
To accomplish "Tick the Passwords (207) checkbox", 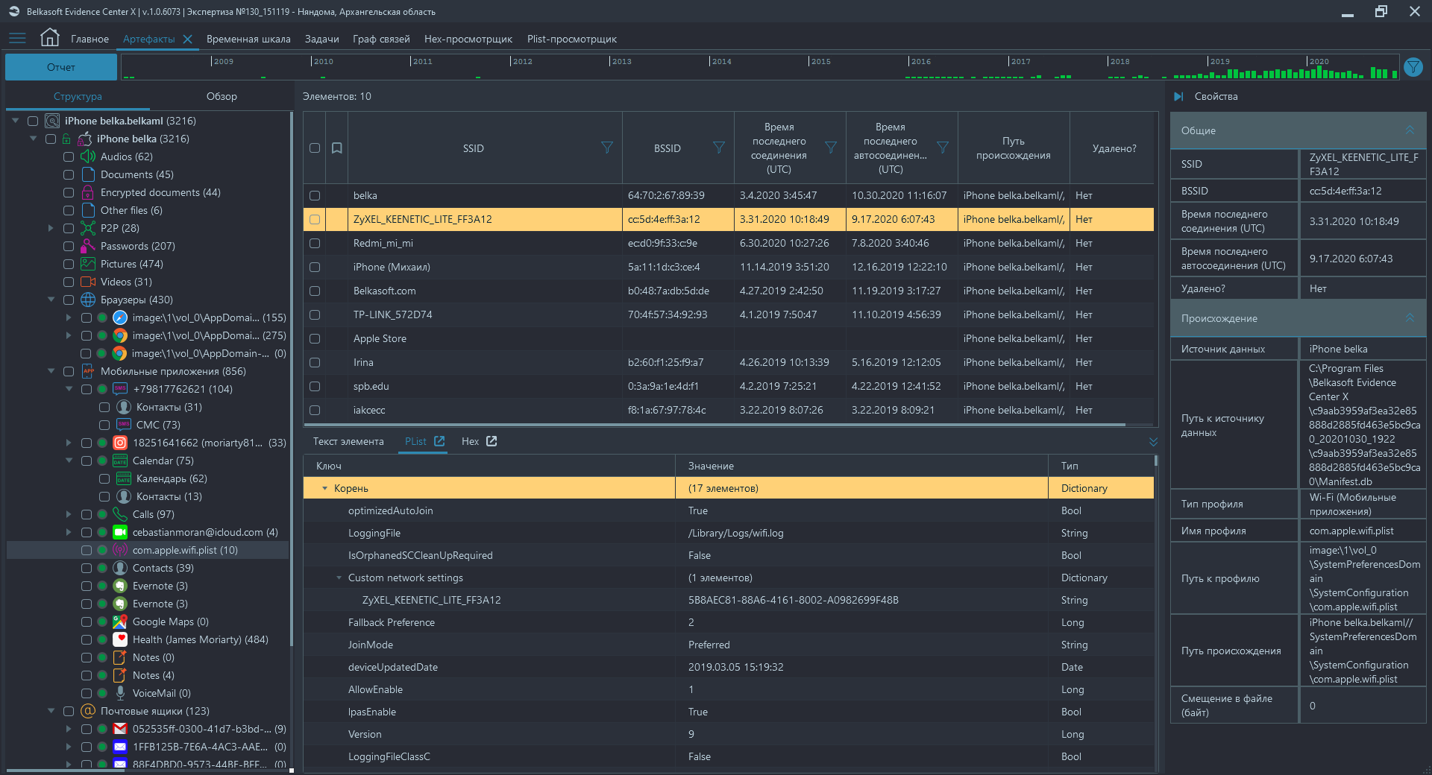I will point(69,246).
